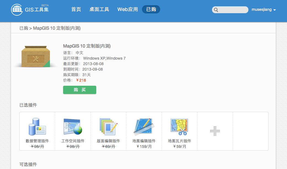The width and height of the screenshot is (287, 169).
Task: Open the 首页 nav item
Action: (76, 9)
